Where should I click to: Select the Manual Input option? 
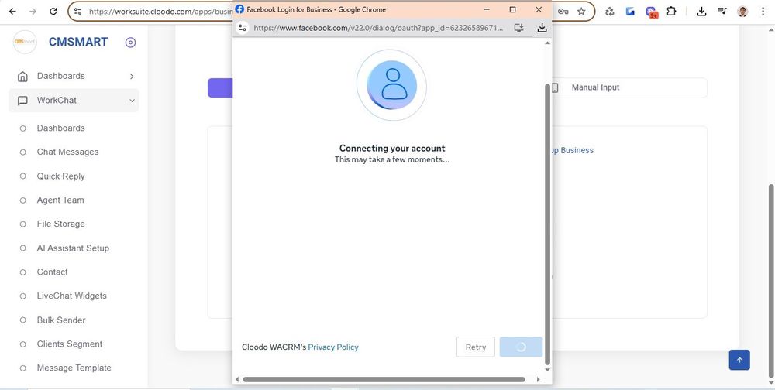pos(594,87)
